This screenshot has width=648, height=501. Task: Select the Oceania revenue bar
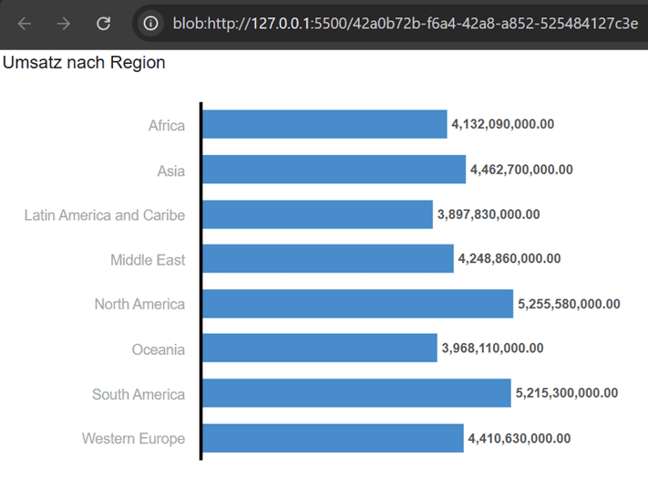tap(319, 349)
